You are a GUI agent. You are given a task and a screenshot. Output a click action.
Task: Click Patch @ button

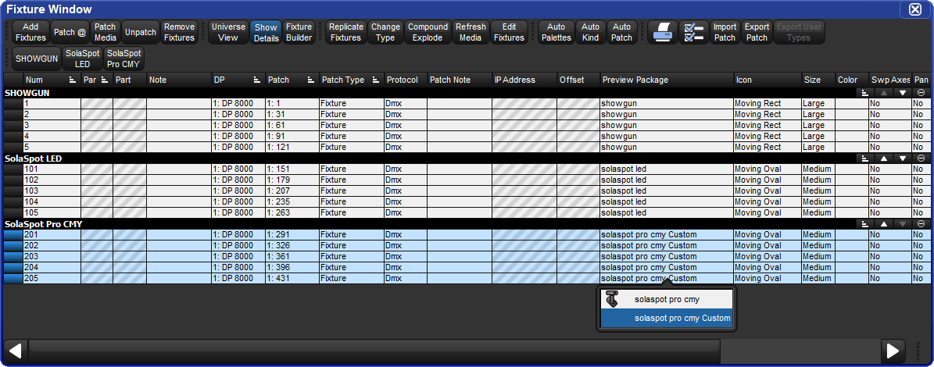tap(70, 33)
